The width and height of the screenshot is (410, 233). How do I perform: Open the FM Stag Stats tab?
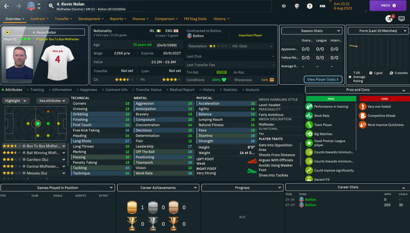coord(195,19)
